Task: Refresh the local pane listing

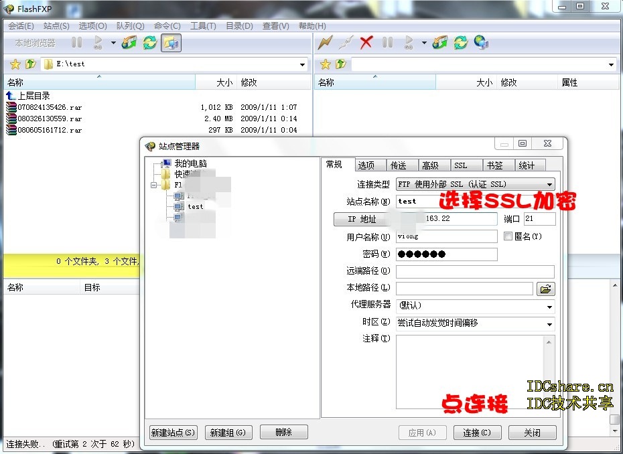Action: 150,42
